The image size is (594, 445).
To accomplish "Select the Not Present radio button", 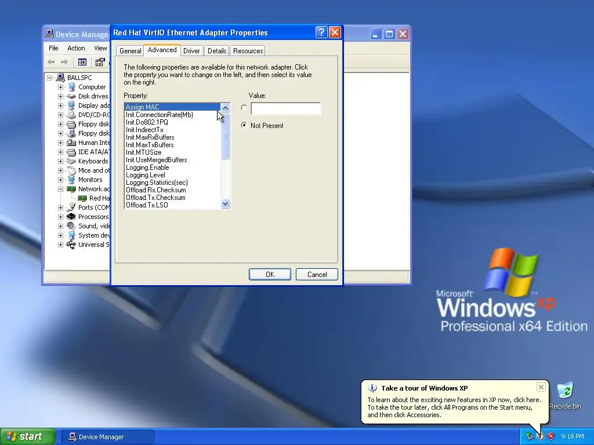I will [244, 125].
